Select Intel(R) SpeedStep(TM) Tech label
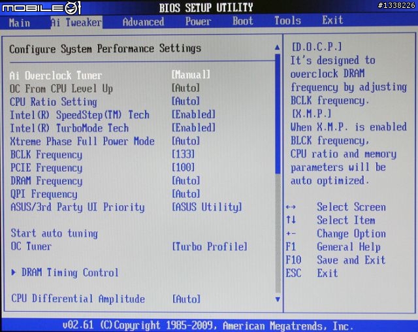The height and width of the screenshot is (332, 418). coord(80,115)
